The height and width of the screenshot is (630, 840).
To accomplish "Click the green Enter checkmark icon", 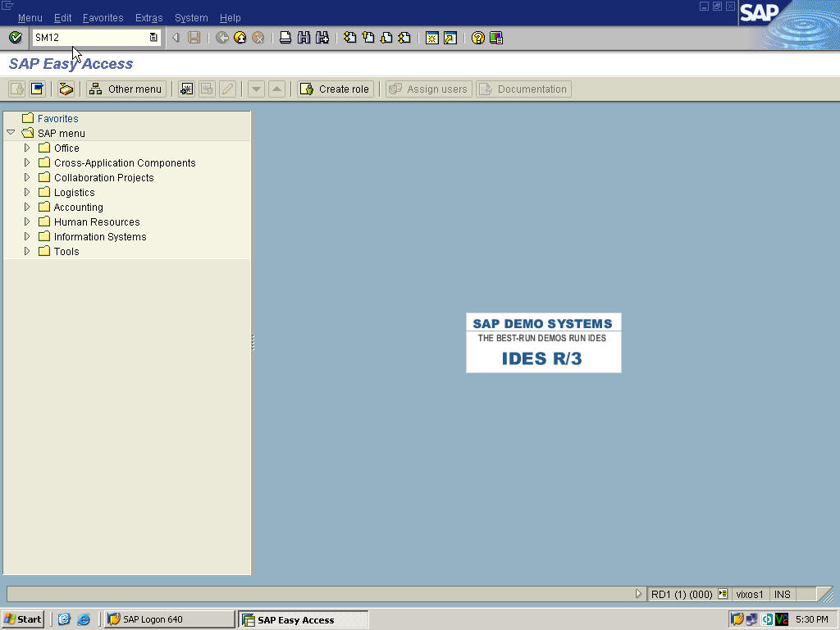I will click(x=16, y=37).
